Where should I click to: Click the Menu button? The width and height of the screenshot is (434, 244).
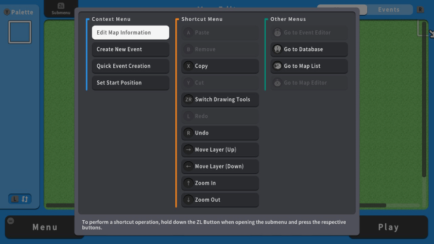pyautogui.click(x=45, y=227)
